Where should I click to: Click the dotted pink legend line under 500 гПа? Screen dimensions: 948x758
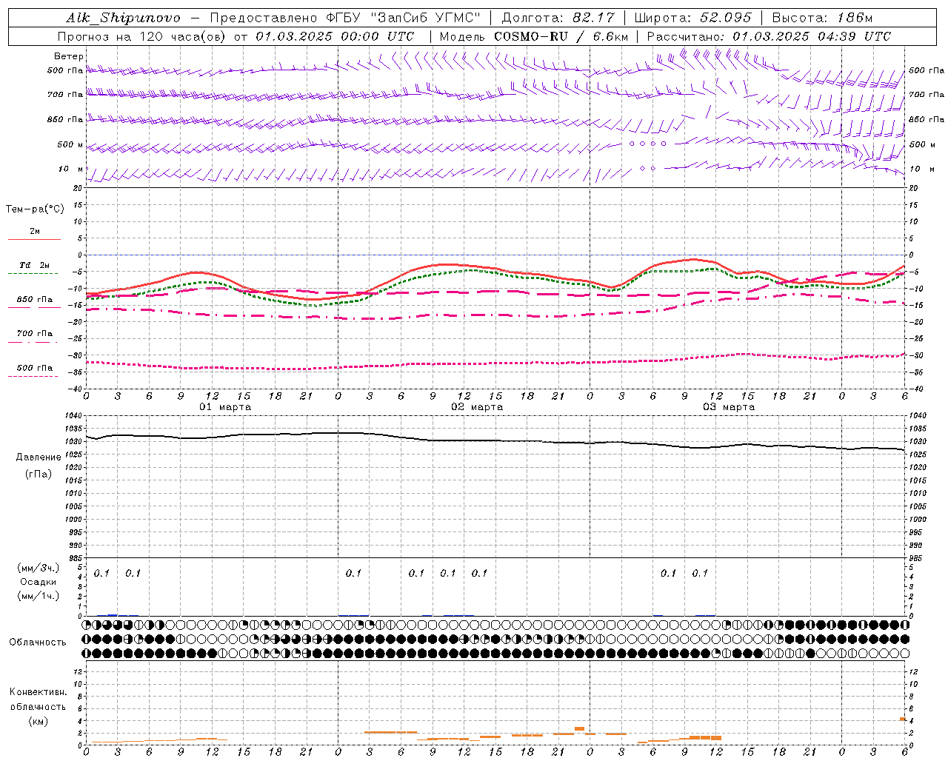click(x=33, y=376)
